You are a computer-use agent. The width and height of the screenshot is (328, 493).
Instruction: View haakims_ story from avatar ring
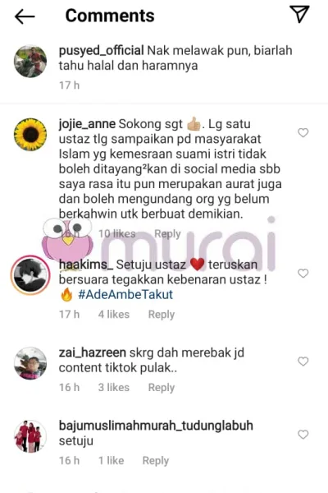(30, 274)
